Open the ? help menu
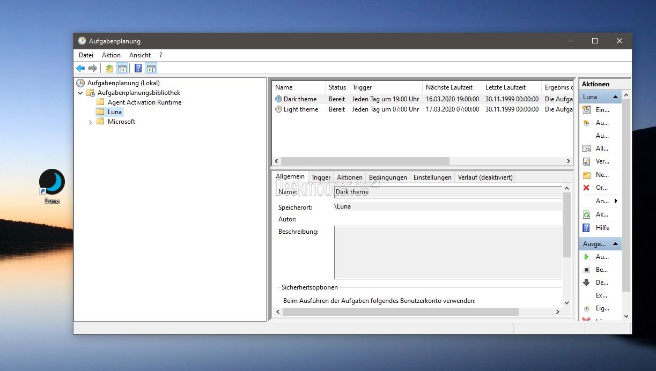The width and height of the screenshot is (656, 371). (x=160, y=55)
